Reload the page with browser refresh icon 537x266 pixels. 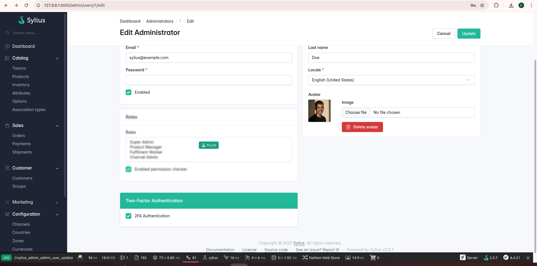26,5
